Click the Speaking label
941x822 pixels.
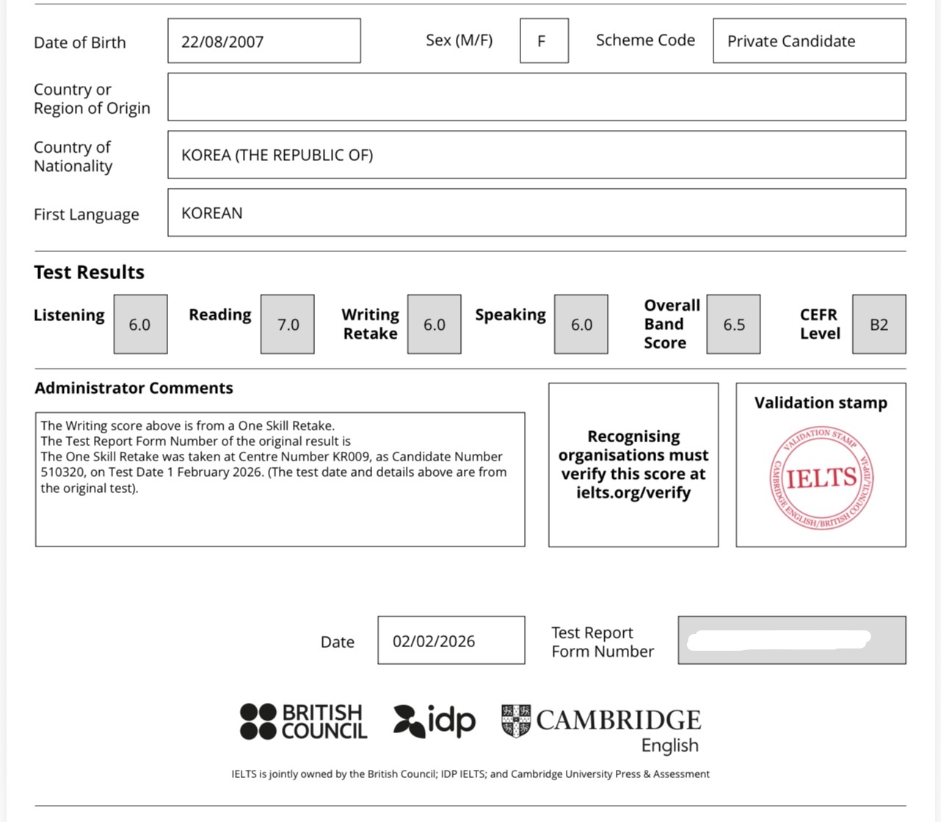coord(511,315)
